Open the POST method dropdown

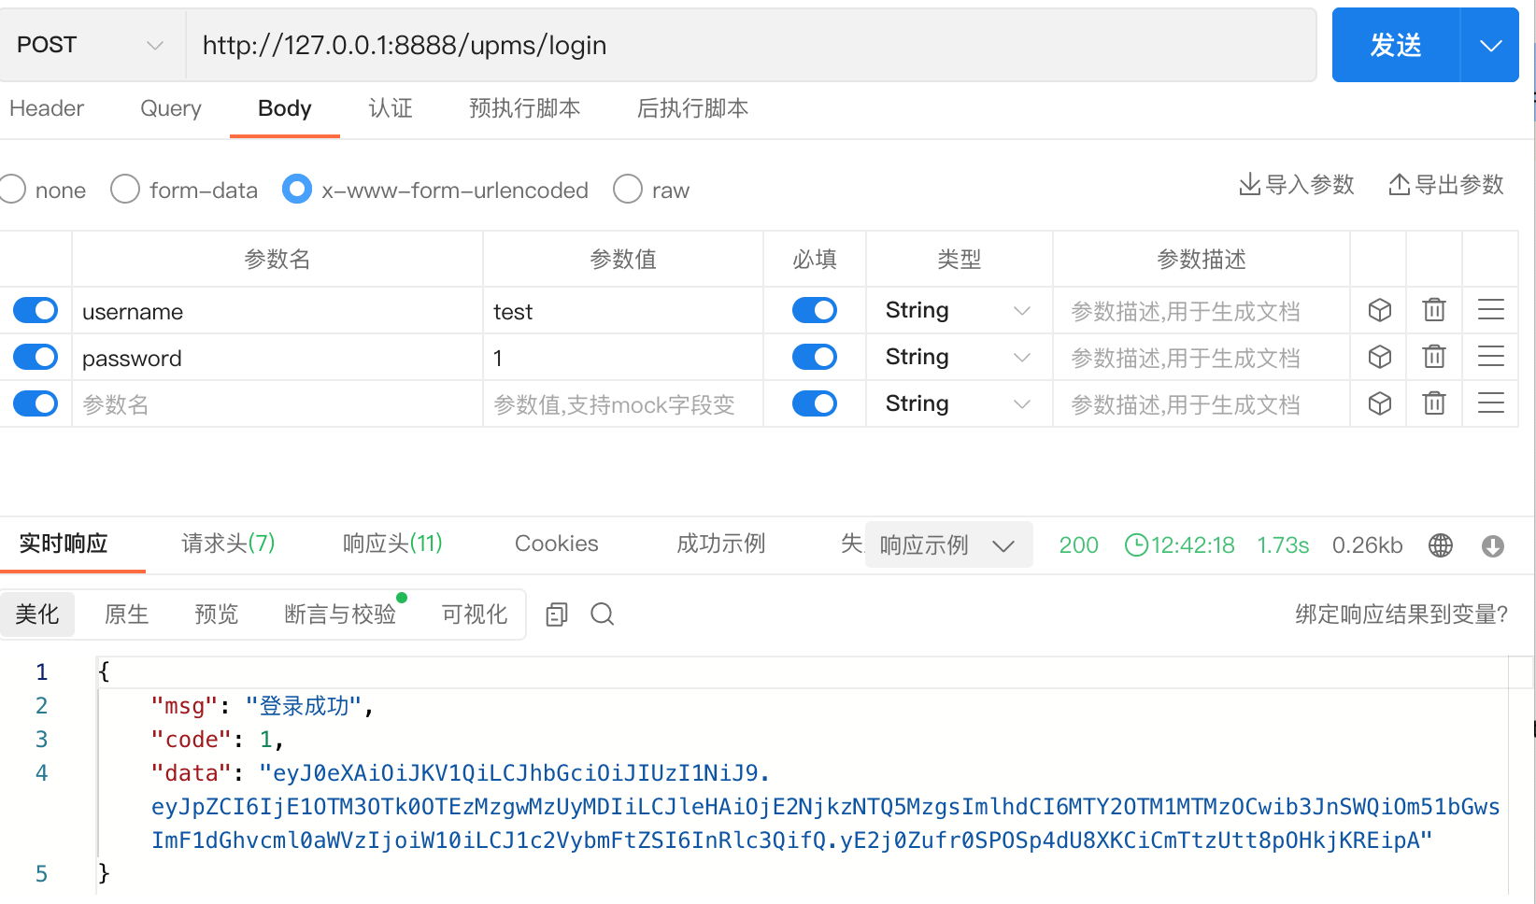point(92,45)
